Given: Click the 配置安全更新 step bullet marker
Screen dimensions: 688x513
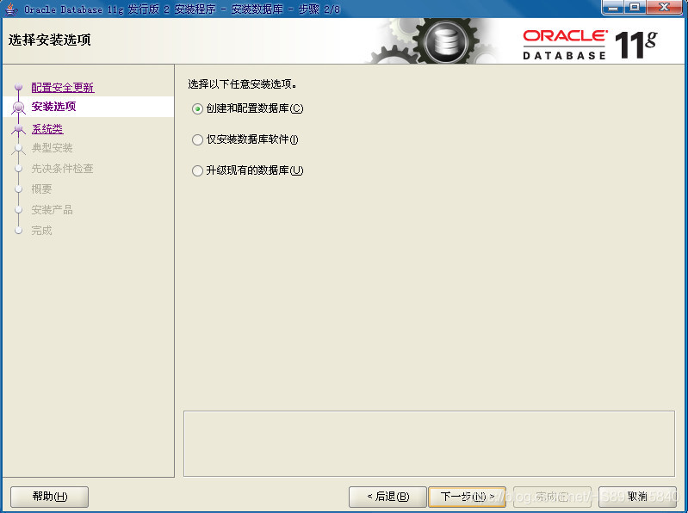Looking at the screenshot, I should 18,87.
